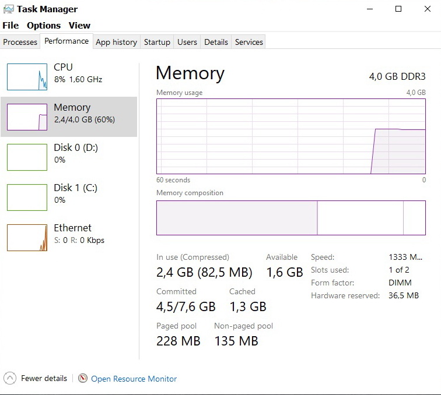
Task: Open the Options menu
Action: click(44, 26)
